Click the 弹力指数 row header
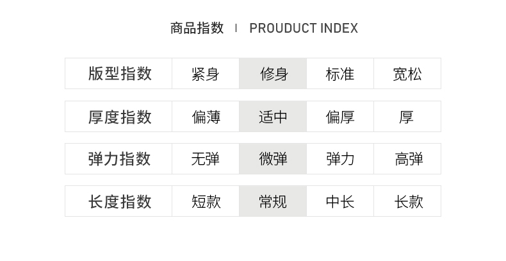This screenshot has width=506, height=261. [119, 159]
